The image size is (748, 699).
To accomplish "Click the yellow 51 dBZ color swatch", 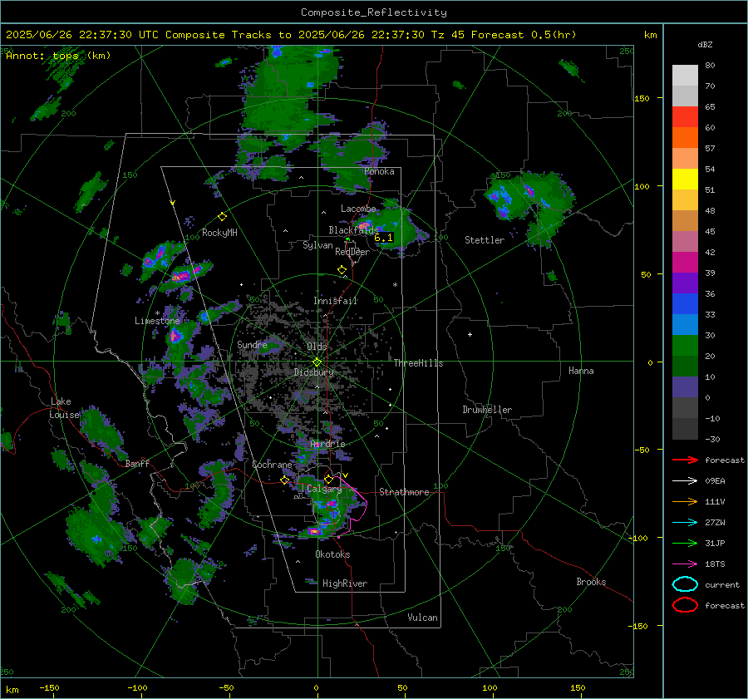I will click(x=685, y=180).
